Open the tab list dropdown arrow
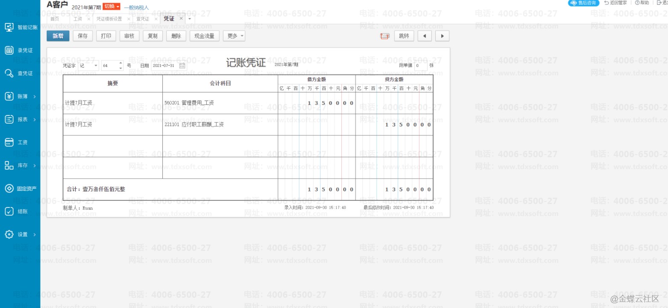Screen dimensions: 668x308 [x=190, y=19]
